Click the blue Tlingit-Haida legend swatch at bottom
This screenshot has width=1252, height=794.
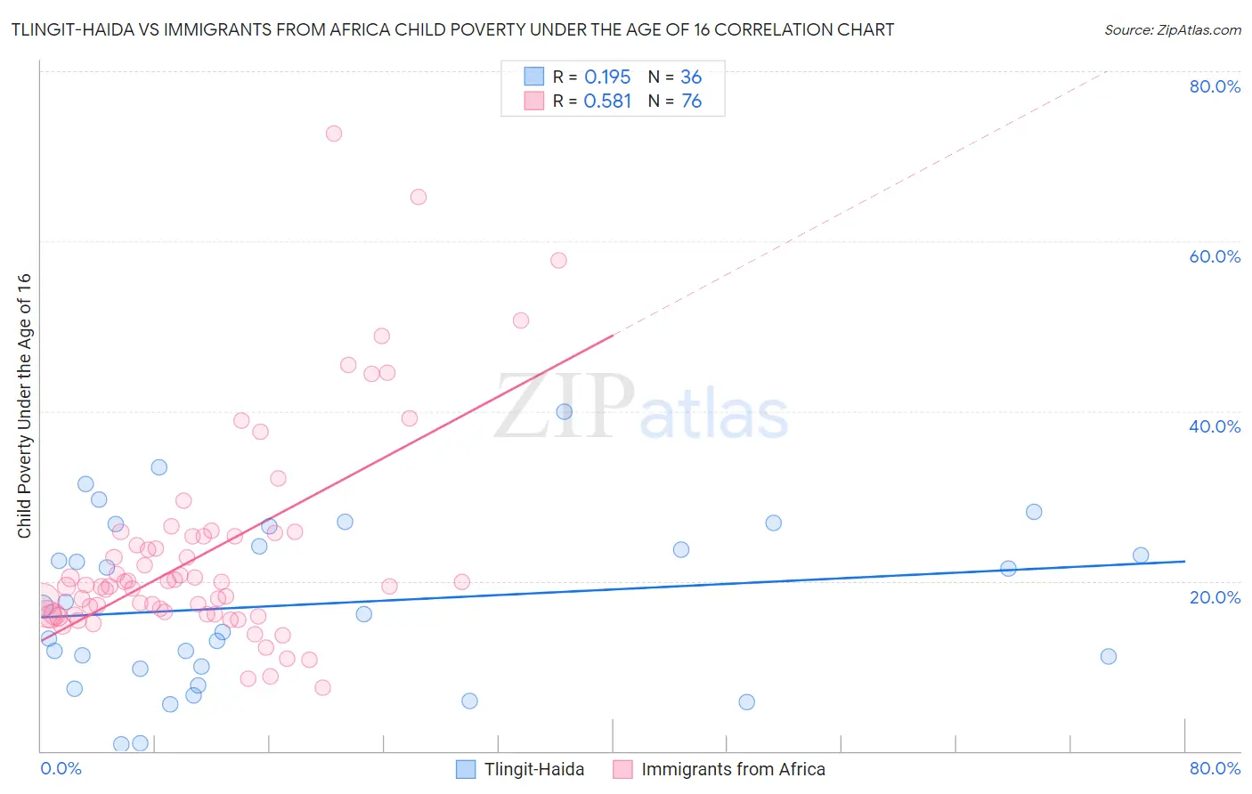click(466, 769)
